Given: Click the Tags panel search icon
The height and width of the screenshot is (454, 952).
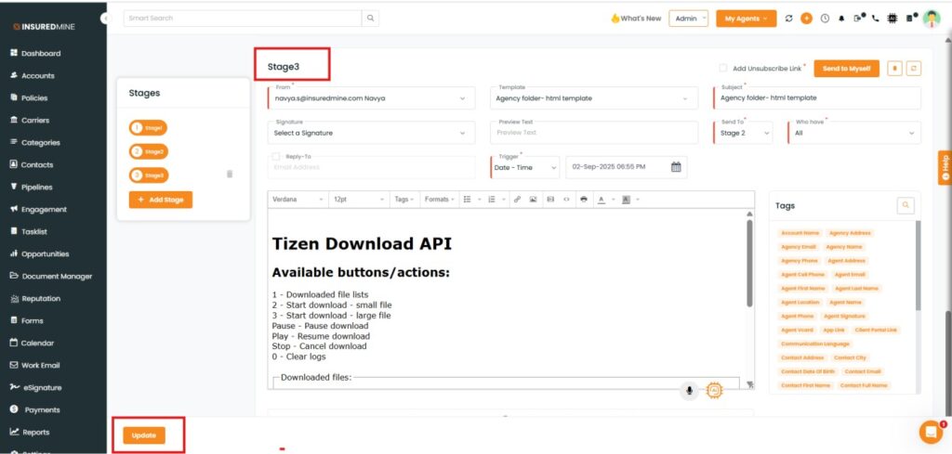Looking at the screenshot, I should [906, 205].
